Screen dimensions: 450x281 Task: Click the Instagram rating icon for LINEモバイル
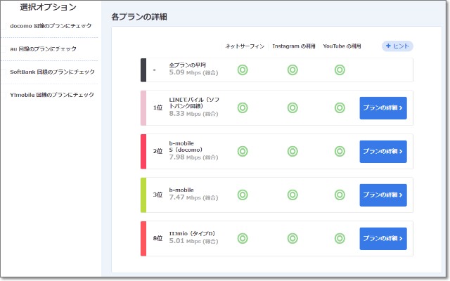[292, 108]
